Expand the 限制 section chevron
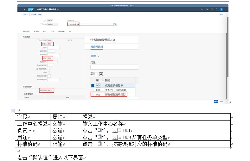Image resolution: width=250 pixels, height=161 pixels. [x=98, y=56]
